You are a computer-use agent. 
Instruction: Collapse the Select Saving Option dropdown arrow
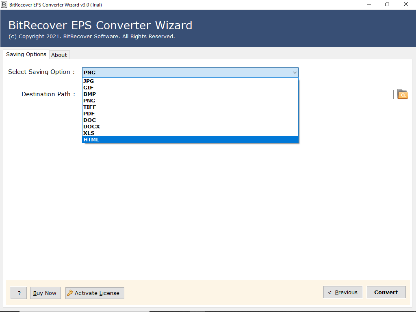point(295,72)
